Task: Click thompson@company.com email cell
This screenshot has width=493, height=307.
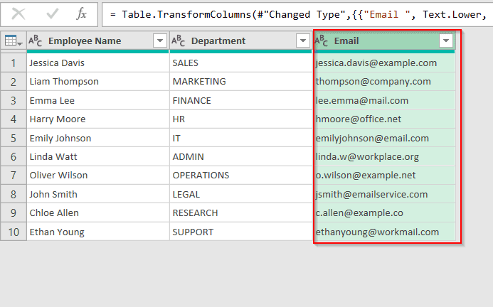Action: 384,82
